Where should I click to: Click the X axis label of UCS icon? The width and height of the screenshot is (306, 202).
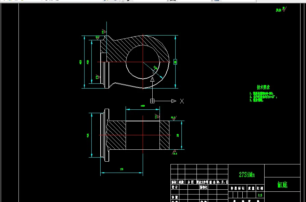(182, 101)
